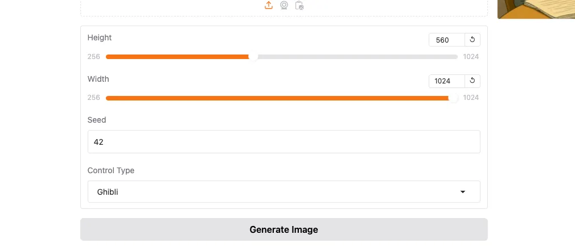This screenshot has height=247, width=575.
Task: Click the Control Type dropdown arrow
Action: point(463,192)
